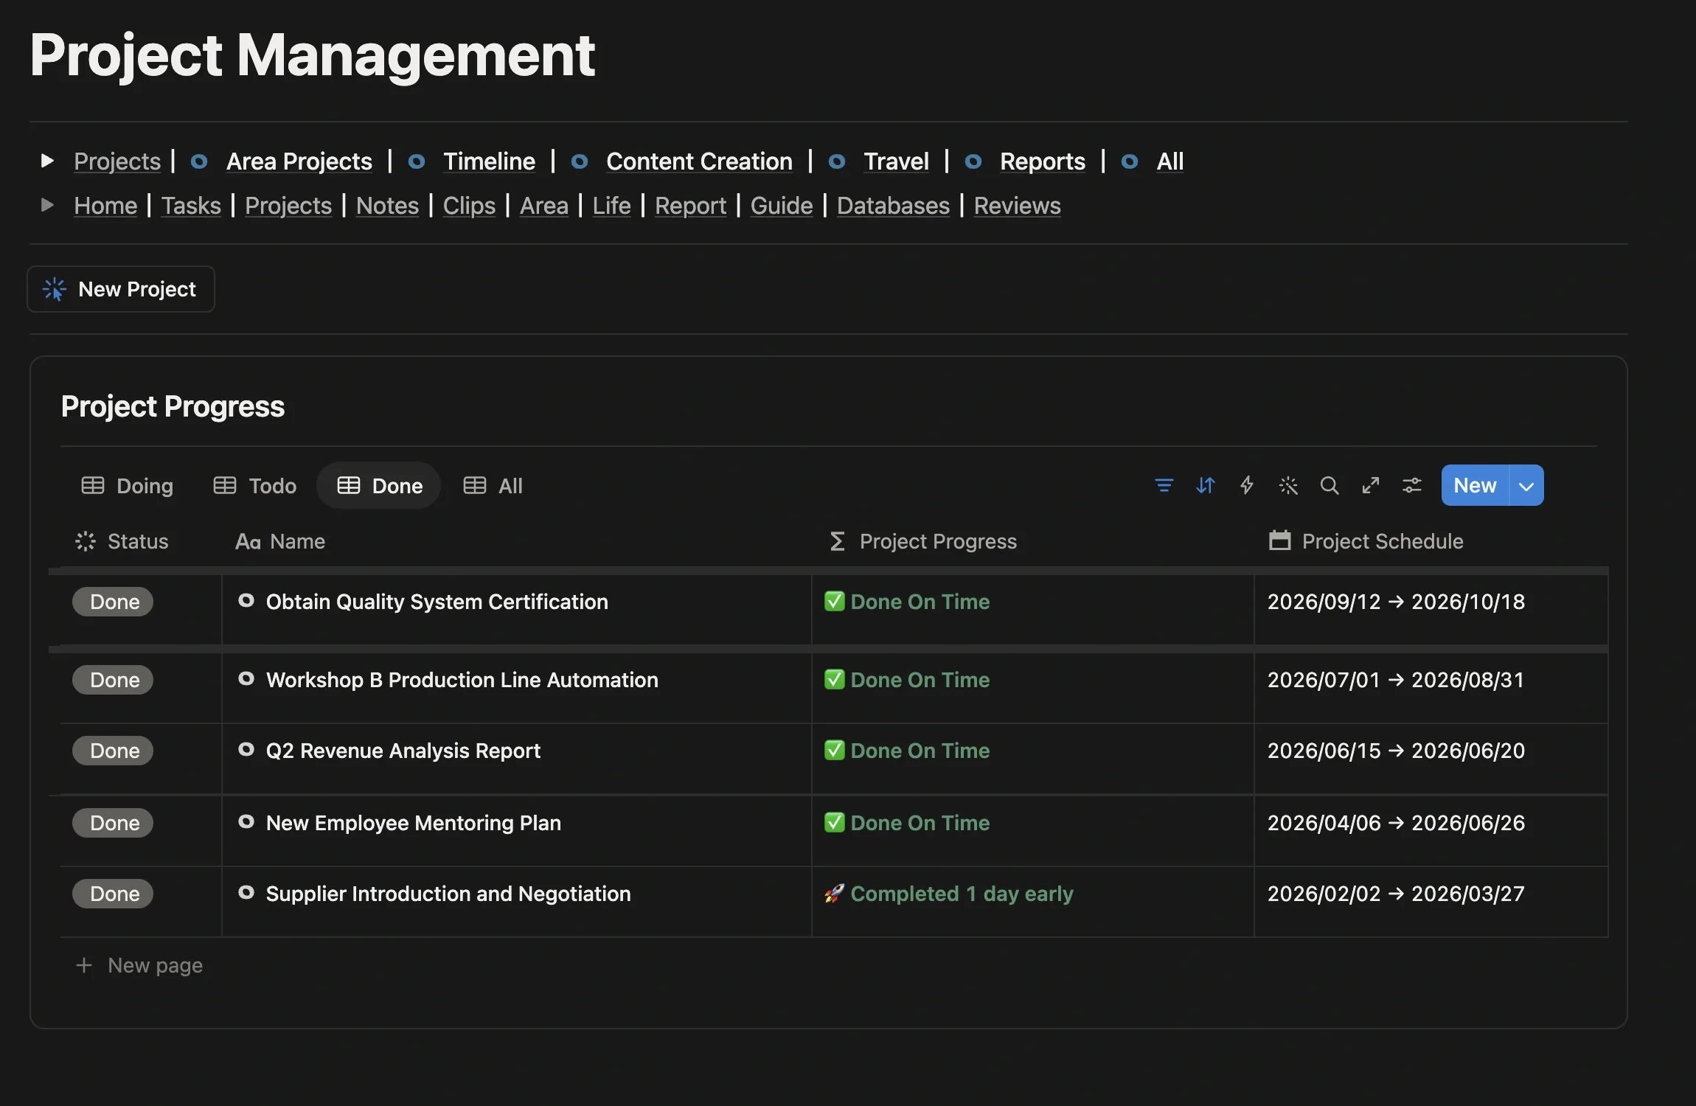Click page icon of Q2 Revenue Analysis Report
This screenshot has height=1106, width=1696.
pos(246,750)
